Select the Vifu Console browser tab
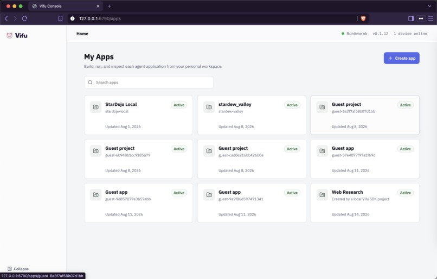 66,6
